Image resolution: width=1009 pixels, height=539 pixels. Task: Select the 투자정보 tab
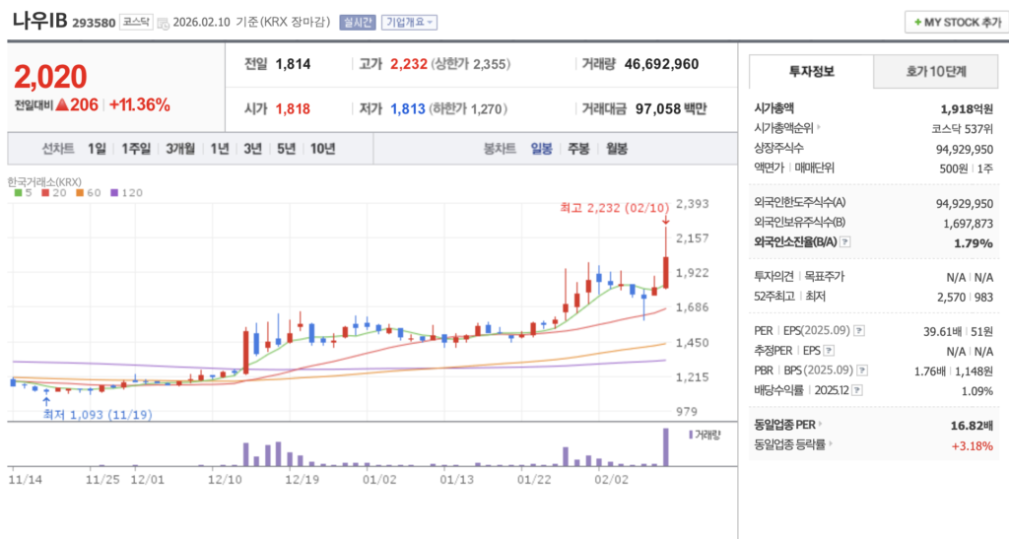coord(811,72)
